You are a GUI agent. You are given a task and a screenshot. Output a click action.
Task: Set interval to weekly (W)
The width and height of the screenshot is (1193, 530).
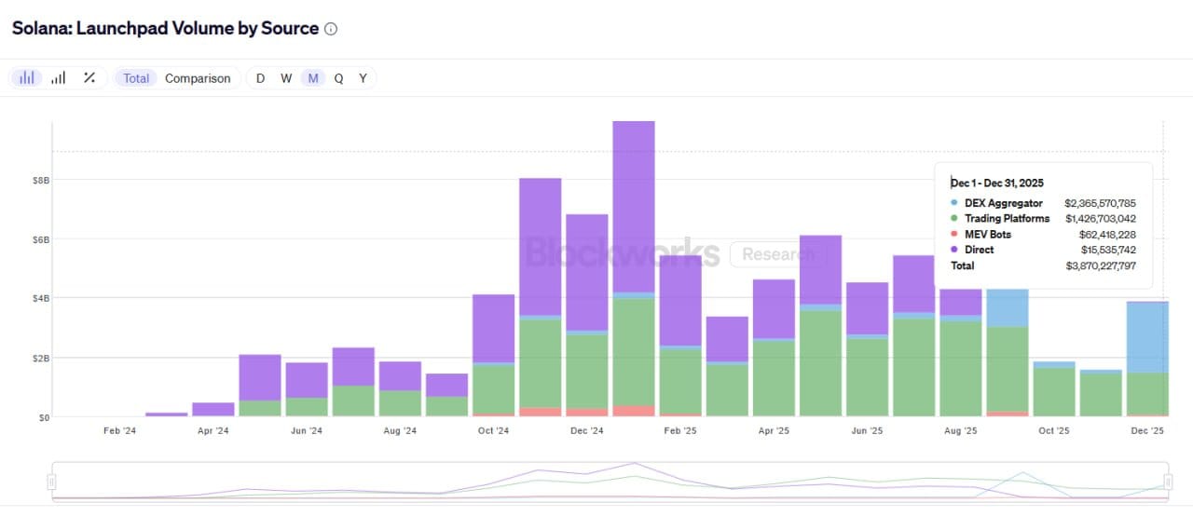point(286,78)
